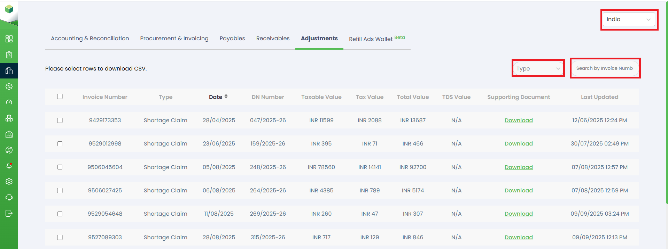This screenshot has height=249, width=668.
Task: Expand the India country dropdown
Action: pos(629,19)
